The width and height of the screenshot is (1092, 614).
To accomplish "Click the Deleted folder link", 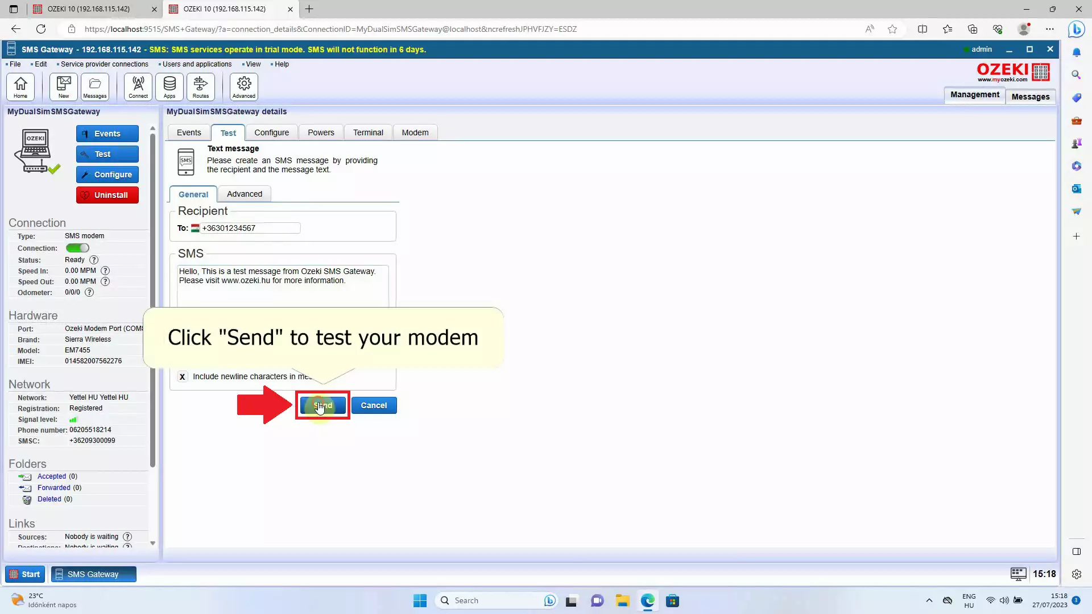I will coord(49,499).
